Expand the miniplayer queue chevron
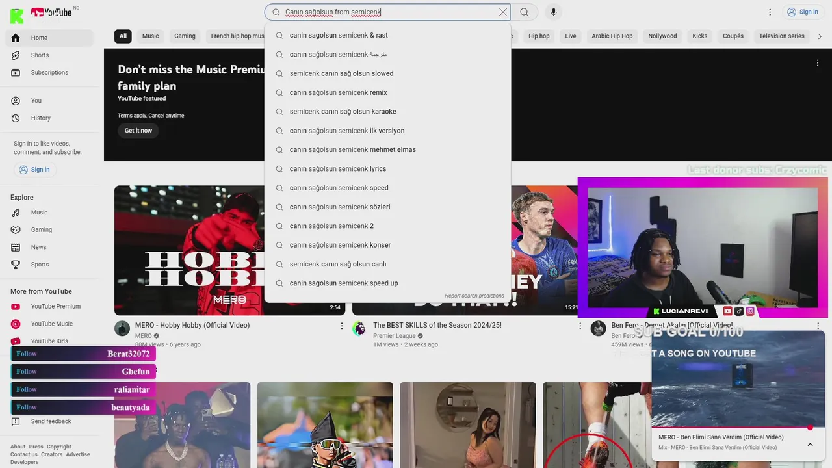The width and height of the screenshot is (832, 468). coord(810,445)
